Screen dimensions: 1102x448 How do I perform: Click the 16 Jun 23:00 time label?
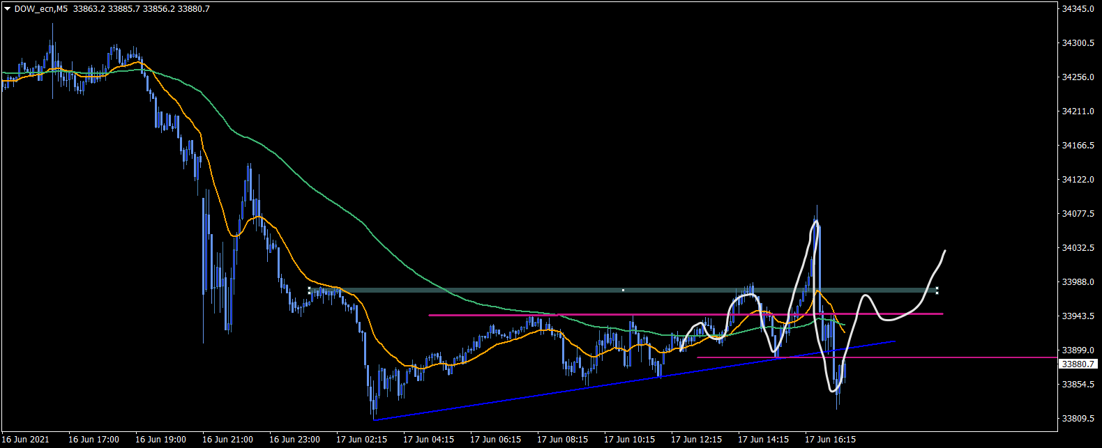click(x=294, y=440)
